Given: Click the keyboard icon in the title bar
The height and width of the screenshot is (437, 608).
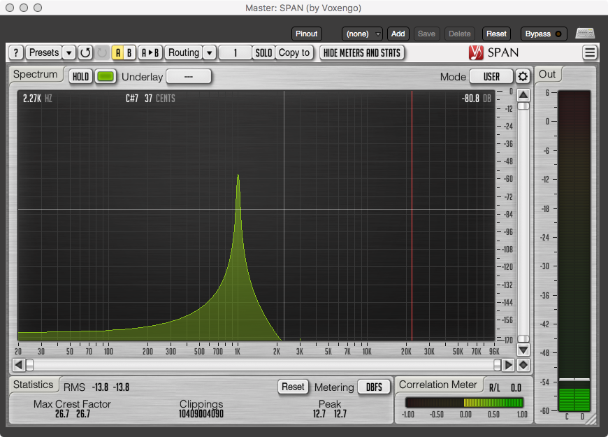Looking at the screenshot, I should (x=584, y=34).
